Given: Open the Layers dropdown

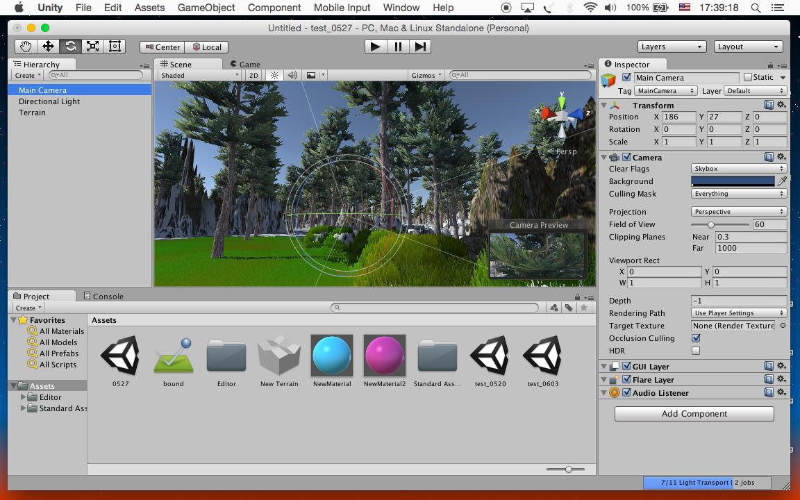Looking at the screenshot, I should click(x=672, y=47).
